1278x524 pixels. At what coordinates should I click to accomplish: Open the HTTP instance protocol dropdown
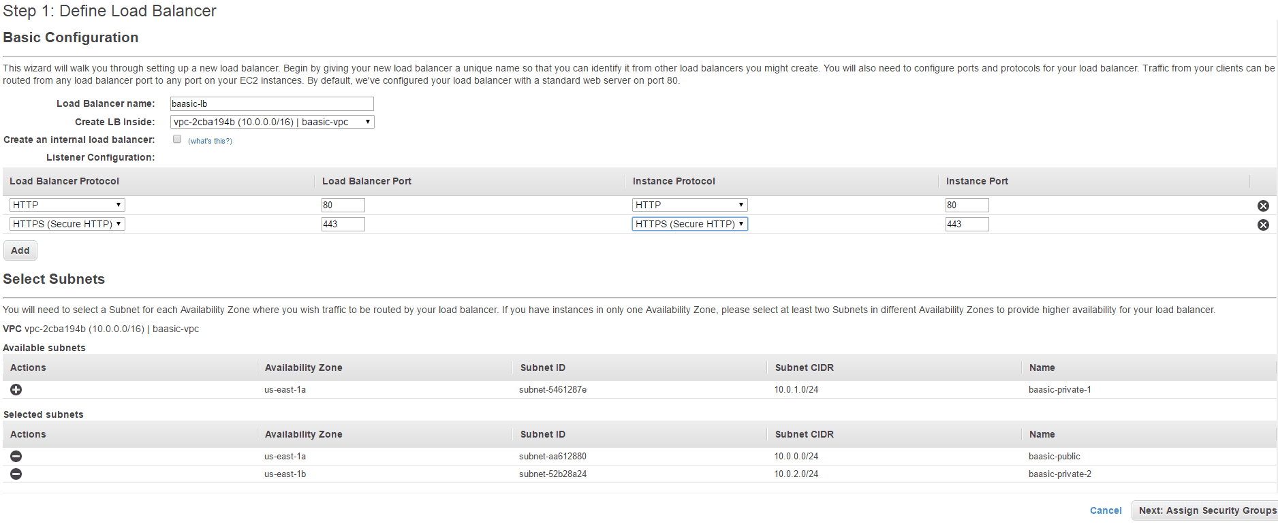[689, 205]
